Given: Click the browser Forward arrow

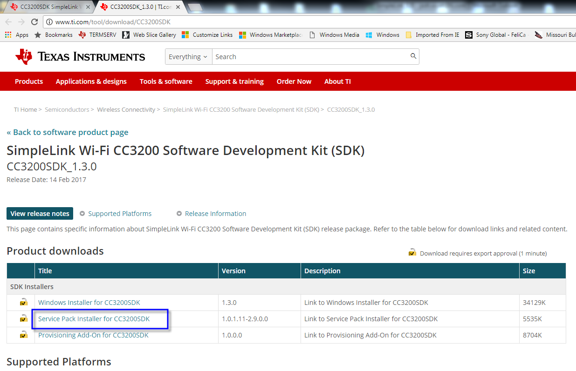Looking at the screenshot, I should click(21, 22).
